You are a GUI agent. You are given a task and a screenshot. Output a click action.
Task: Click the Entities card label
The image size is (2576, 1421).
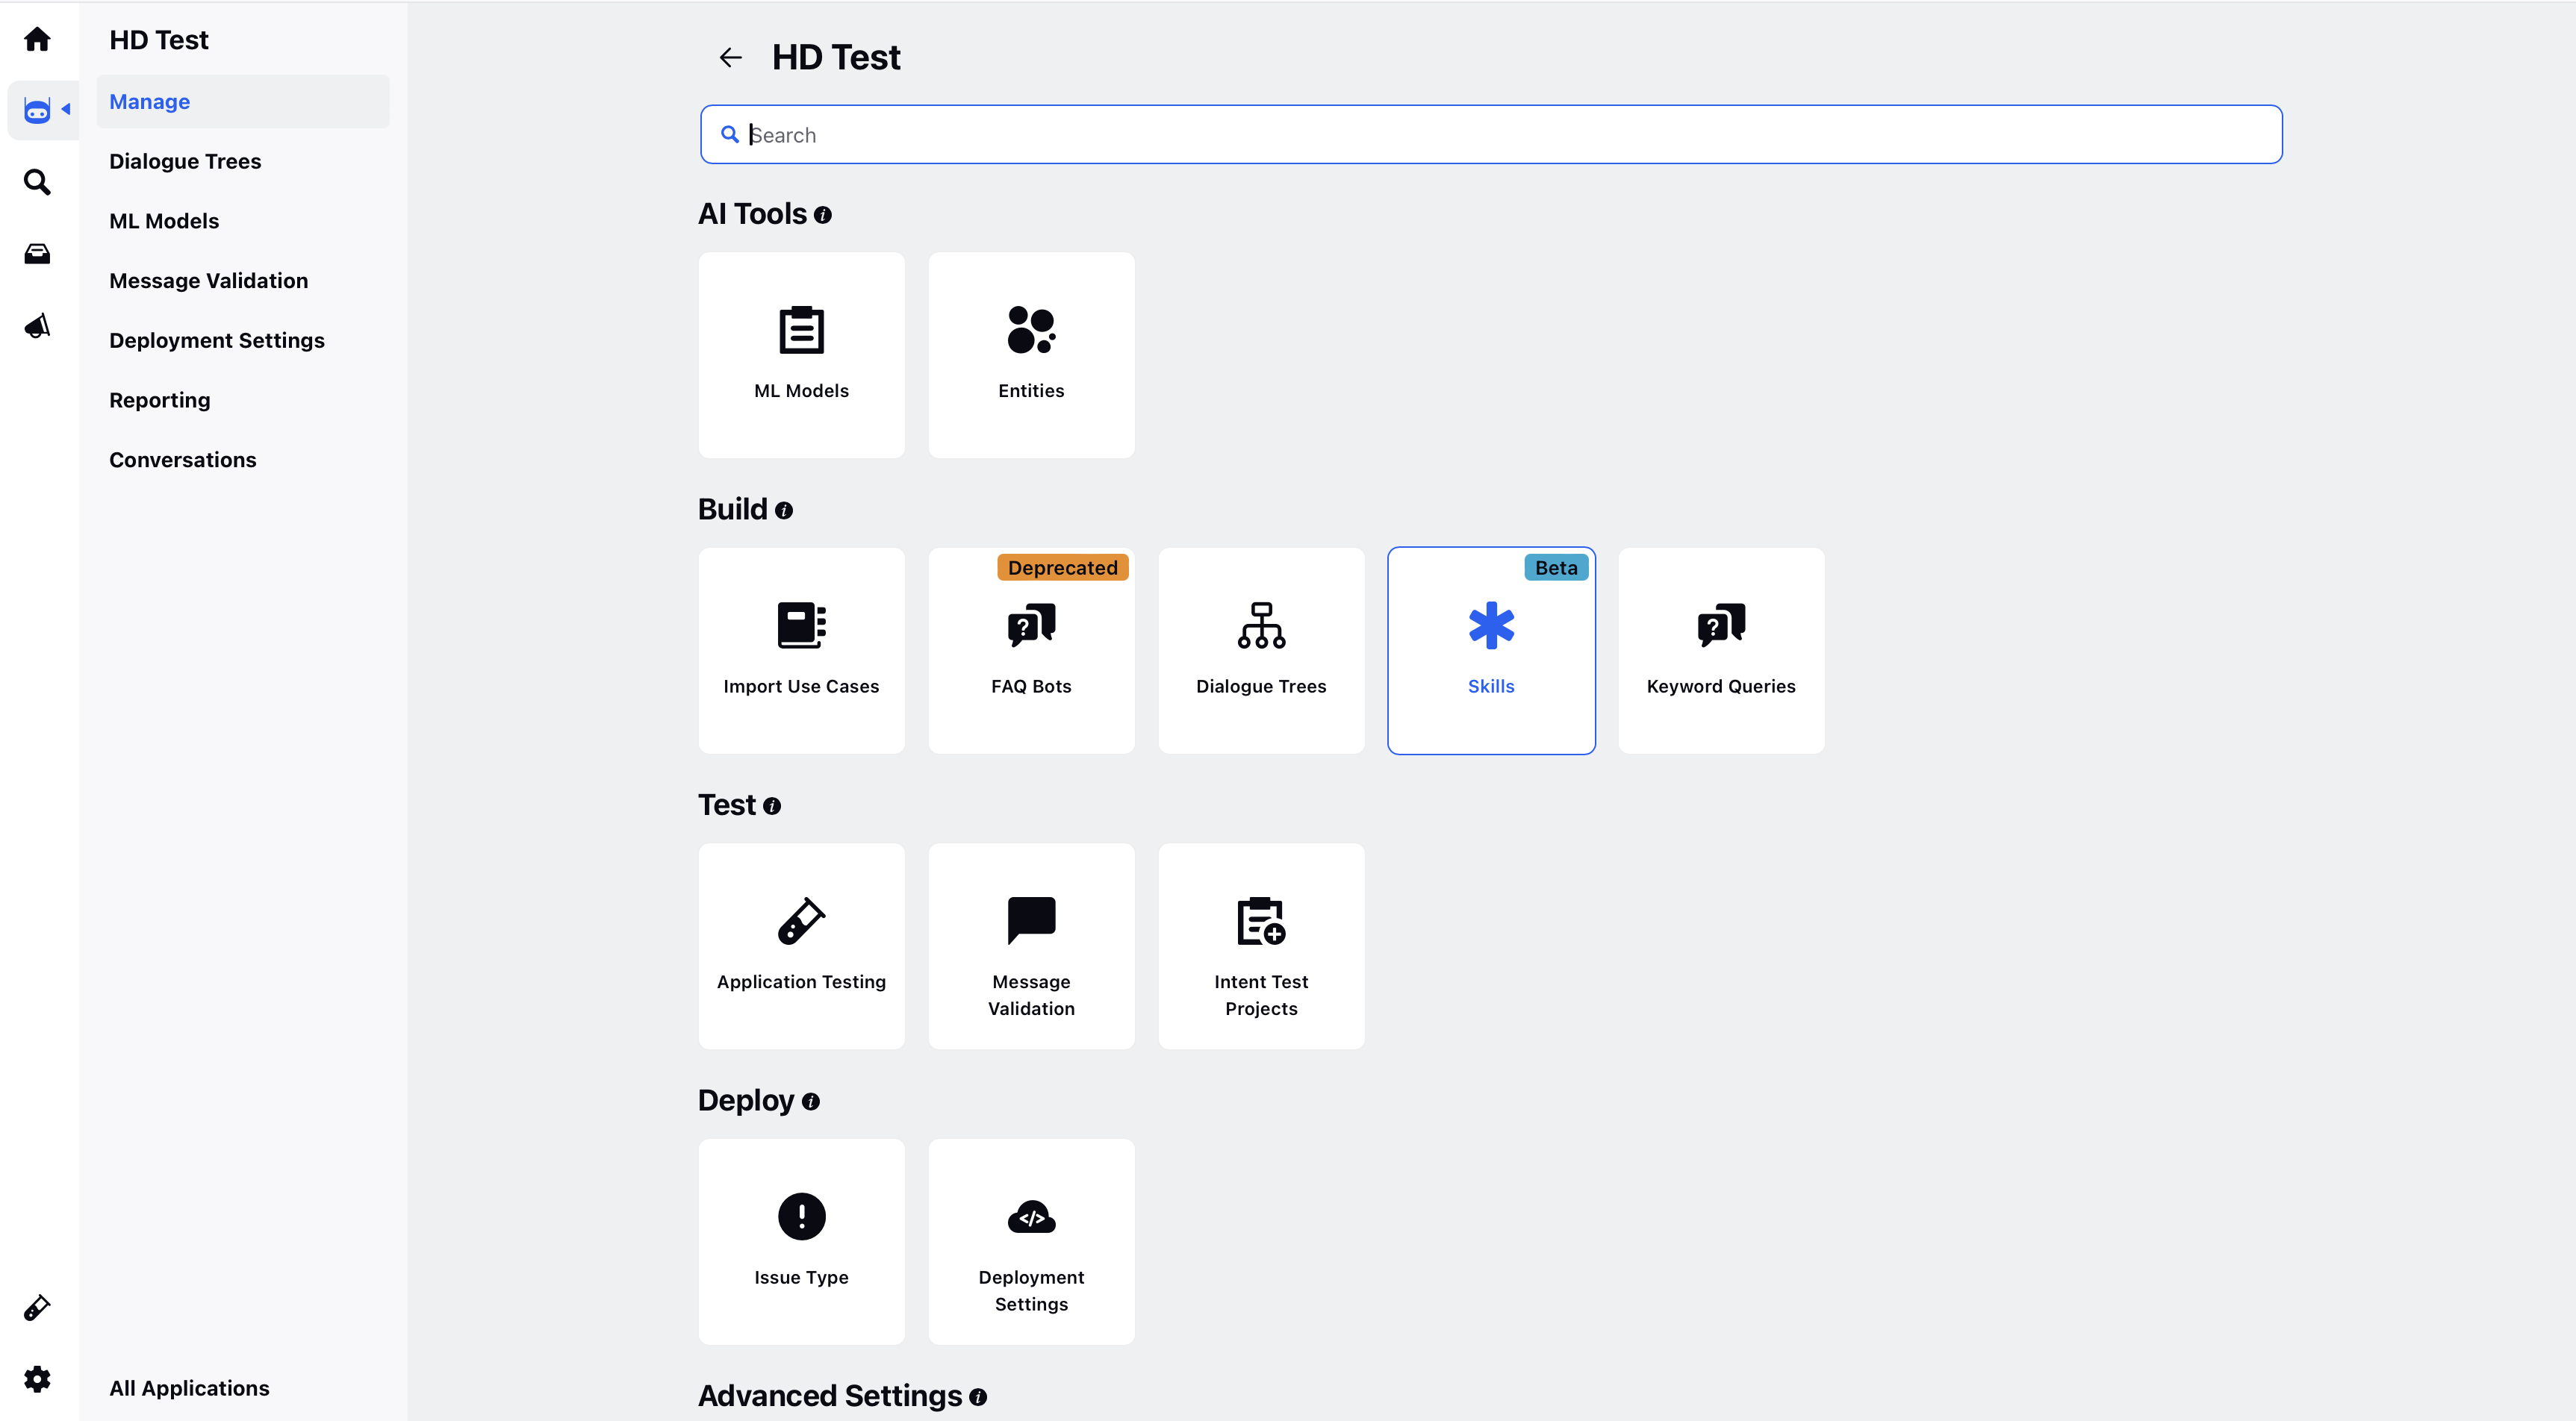(x=1031, y=391)
